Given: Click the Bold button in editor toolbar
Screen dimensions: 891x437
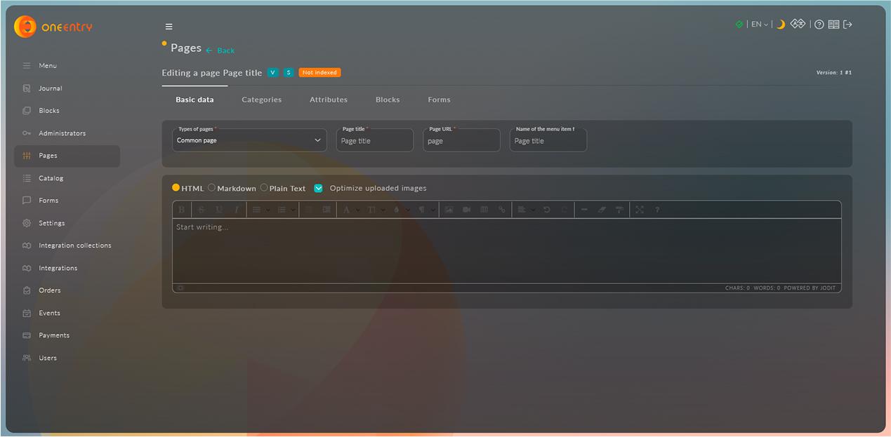Looking at the screenshot, I should [182, 210].
